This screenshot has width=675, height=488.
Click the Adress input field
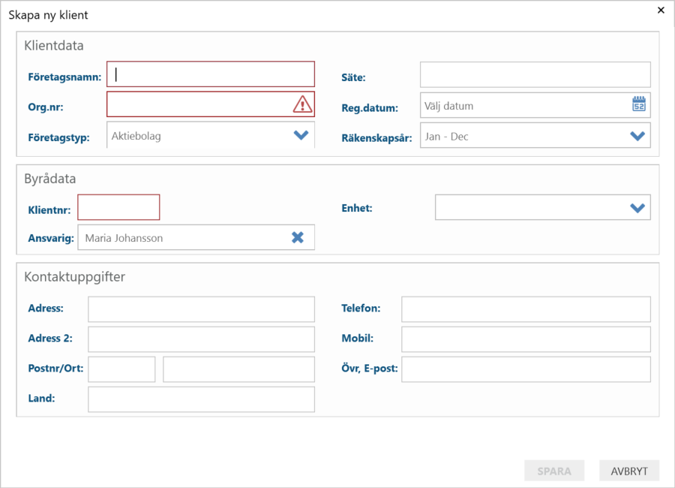point(202,309)
